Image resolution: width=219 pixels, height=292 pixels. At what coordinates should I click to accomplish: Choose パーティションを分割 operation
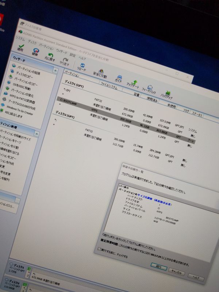coord(9,145)
